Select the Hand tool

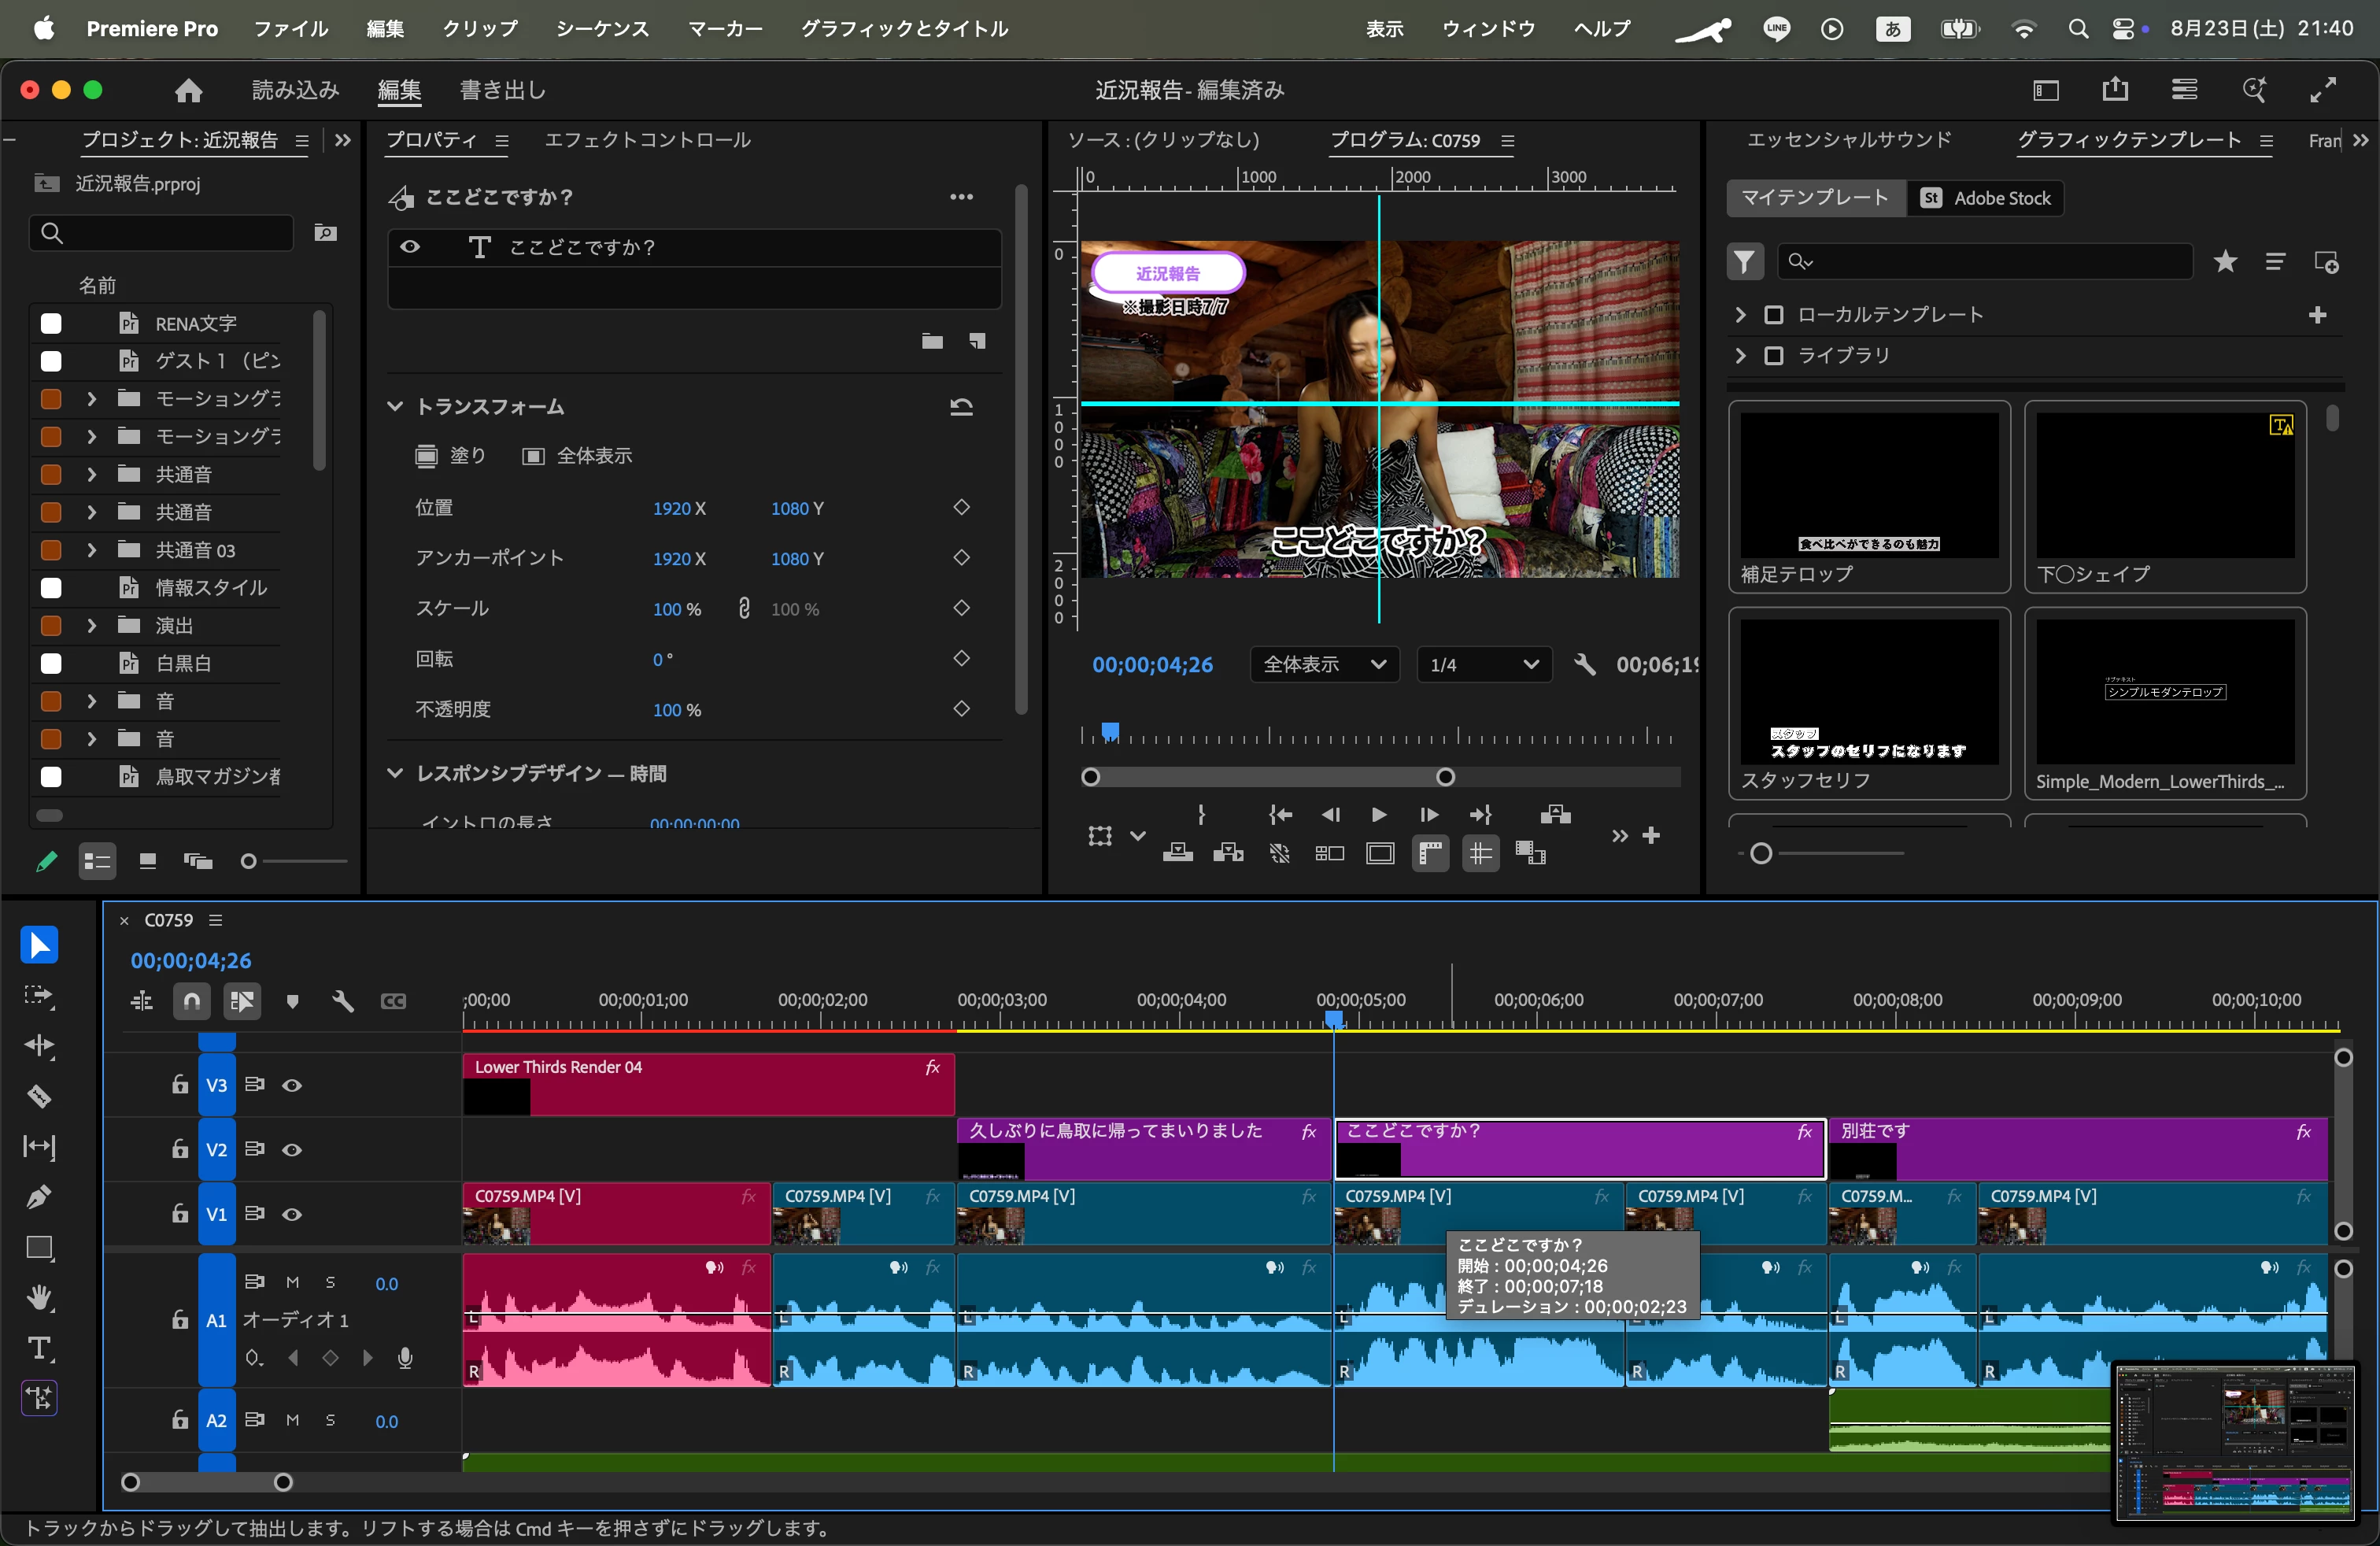pos(39,1298)
